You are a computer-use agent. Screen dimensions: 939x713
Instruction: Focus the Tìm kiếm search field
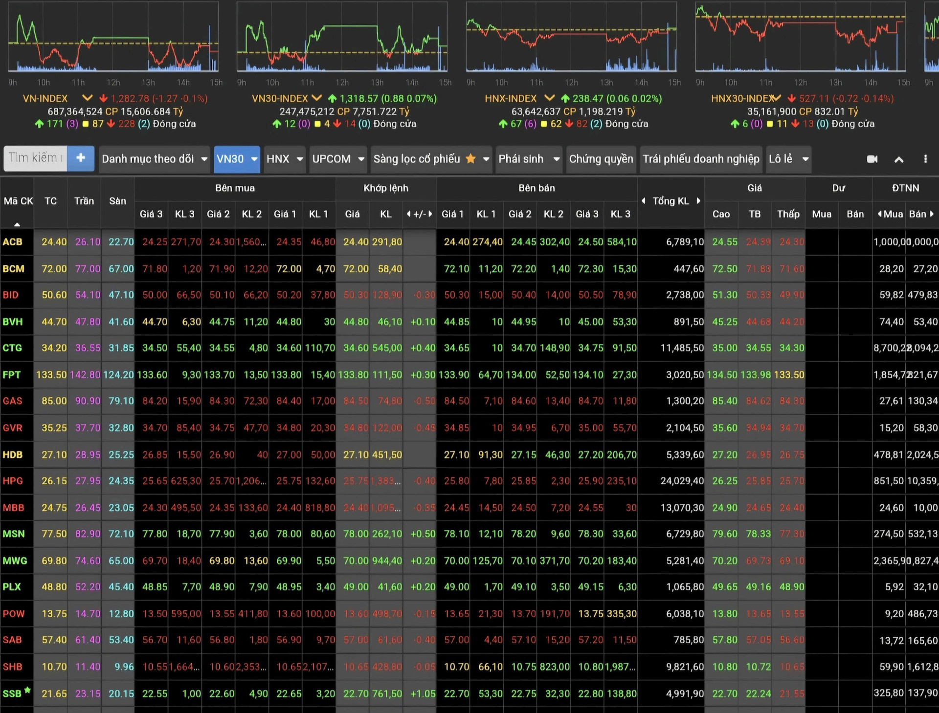pos(35,158)
